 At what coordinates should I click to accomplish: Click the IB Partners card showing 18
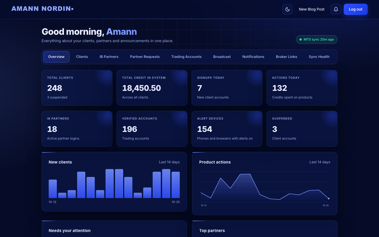tap(77, 129)
